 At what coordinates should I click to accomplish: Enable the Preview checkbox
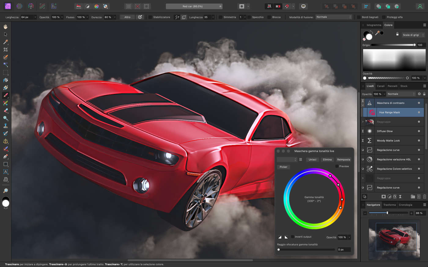(337, 166)
